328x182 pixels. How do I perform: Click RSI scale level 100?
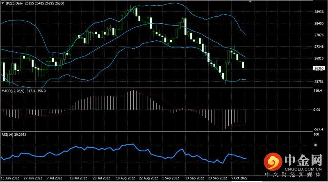(x=316, y=135)
